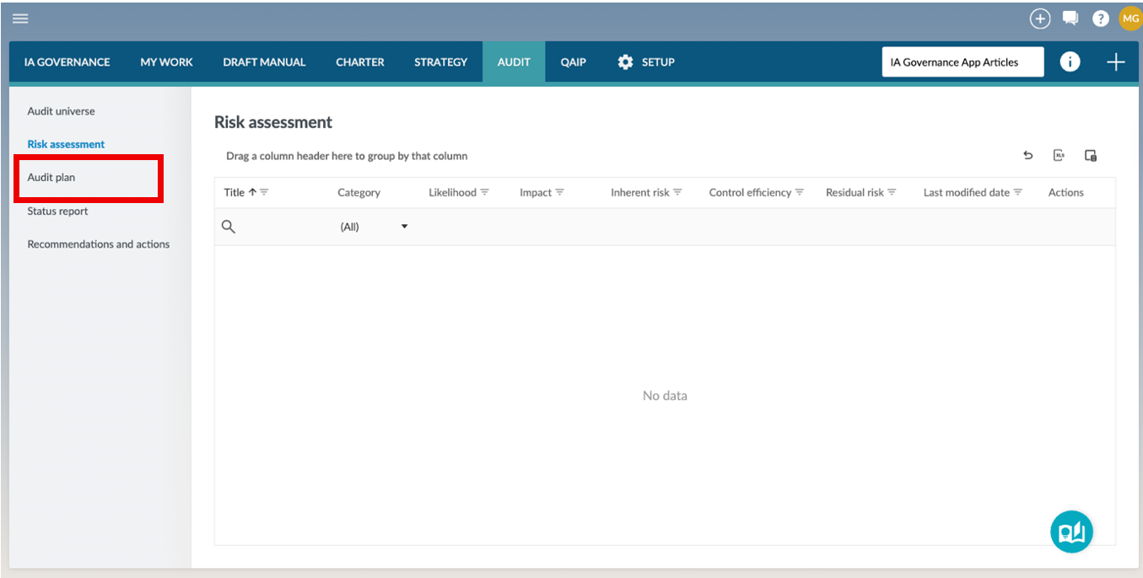Click the circled plus icon in top bar

(x=1040, y=19)
